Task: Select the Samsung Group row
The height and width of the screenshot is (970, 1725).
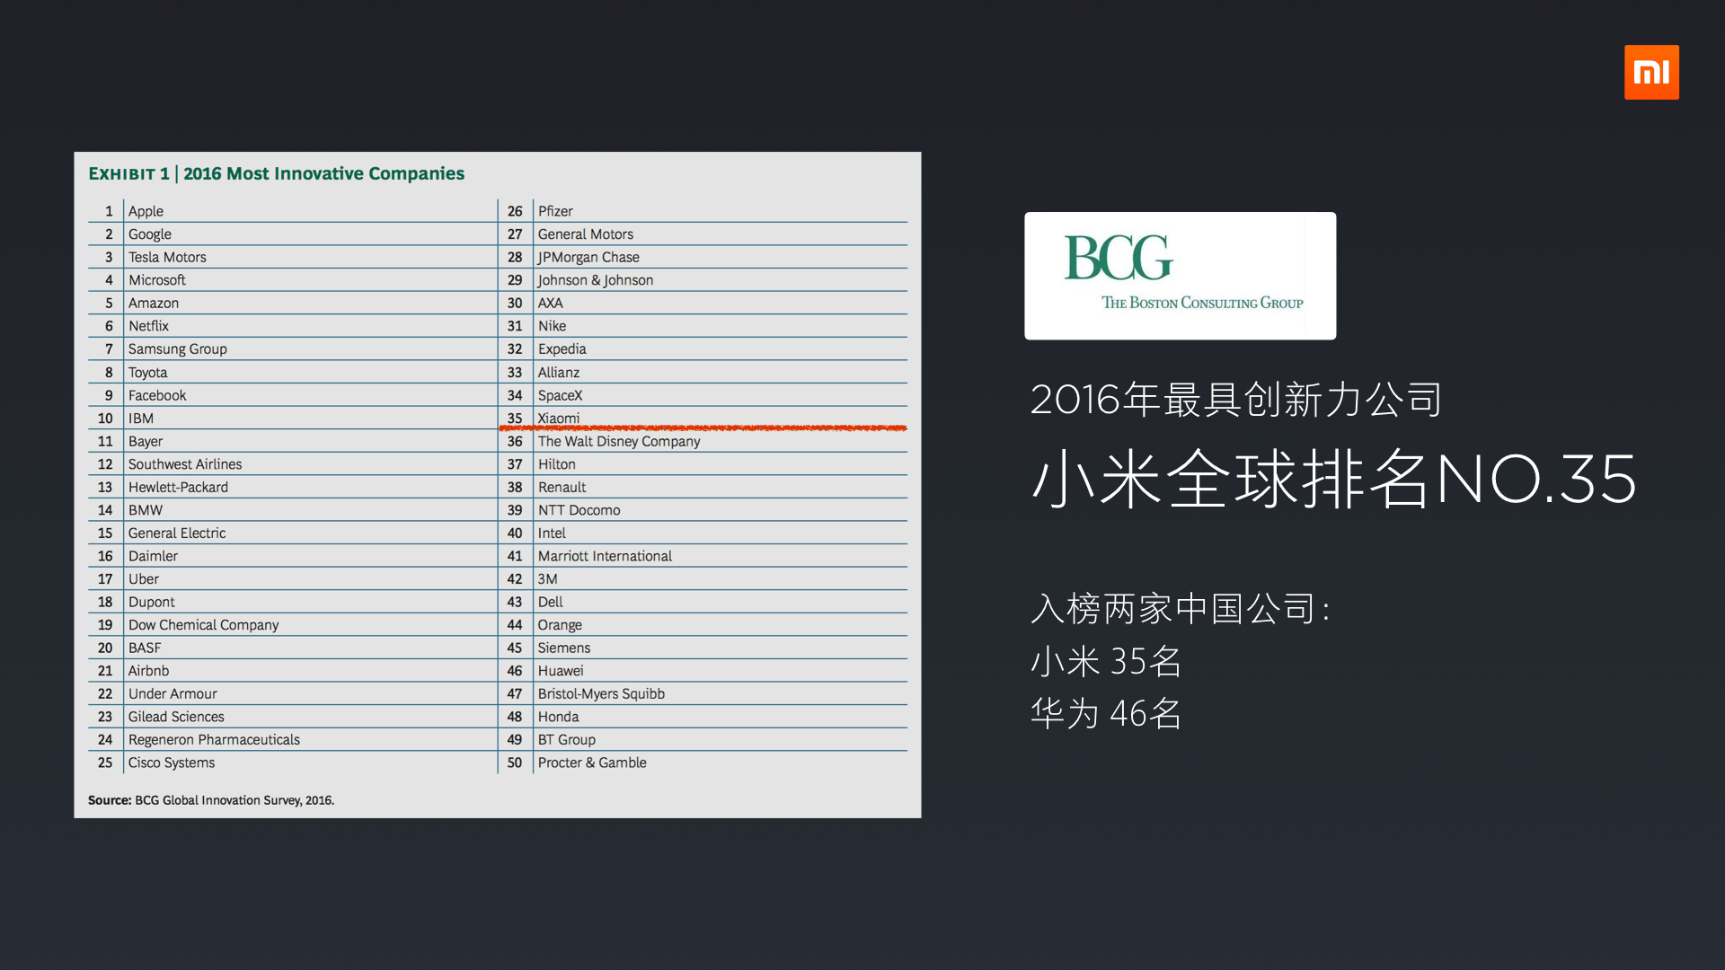Action: pyautogui.click(x=292, y=348)
